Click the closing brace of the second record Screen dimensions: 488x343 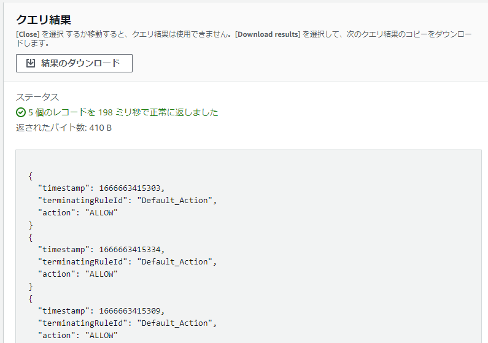(31, 286)
